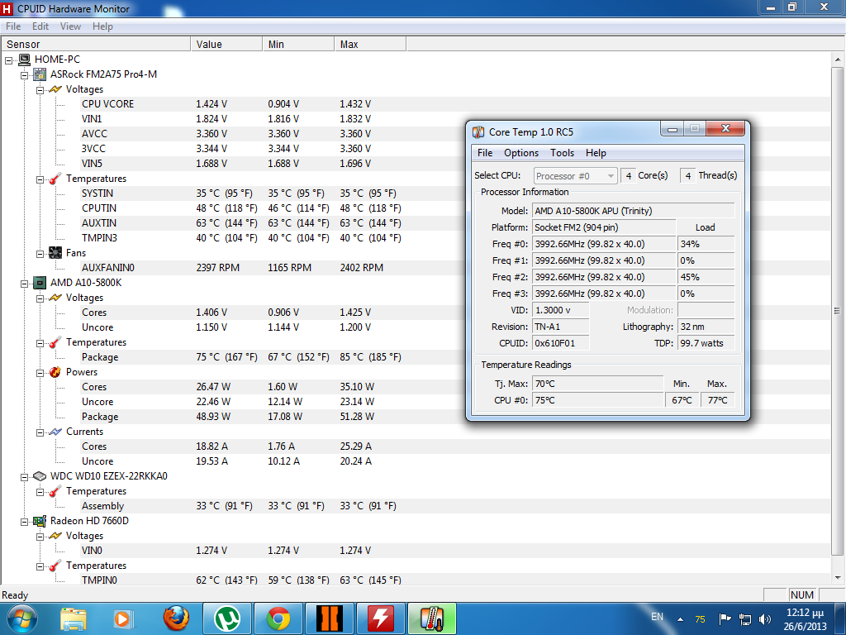
Task: Click the CPUID Hardware Monitor title bar H icon
Action: click(x=7, y=8)
